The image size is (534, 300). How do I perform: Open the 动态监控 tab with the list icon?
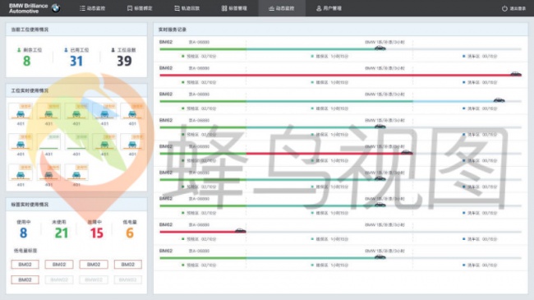pos(92,8)
